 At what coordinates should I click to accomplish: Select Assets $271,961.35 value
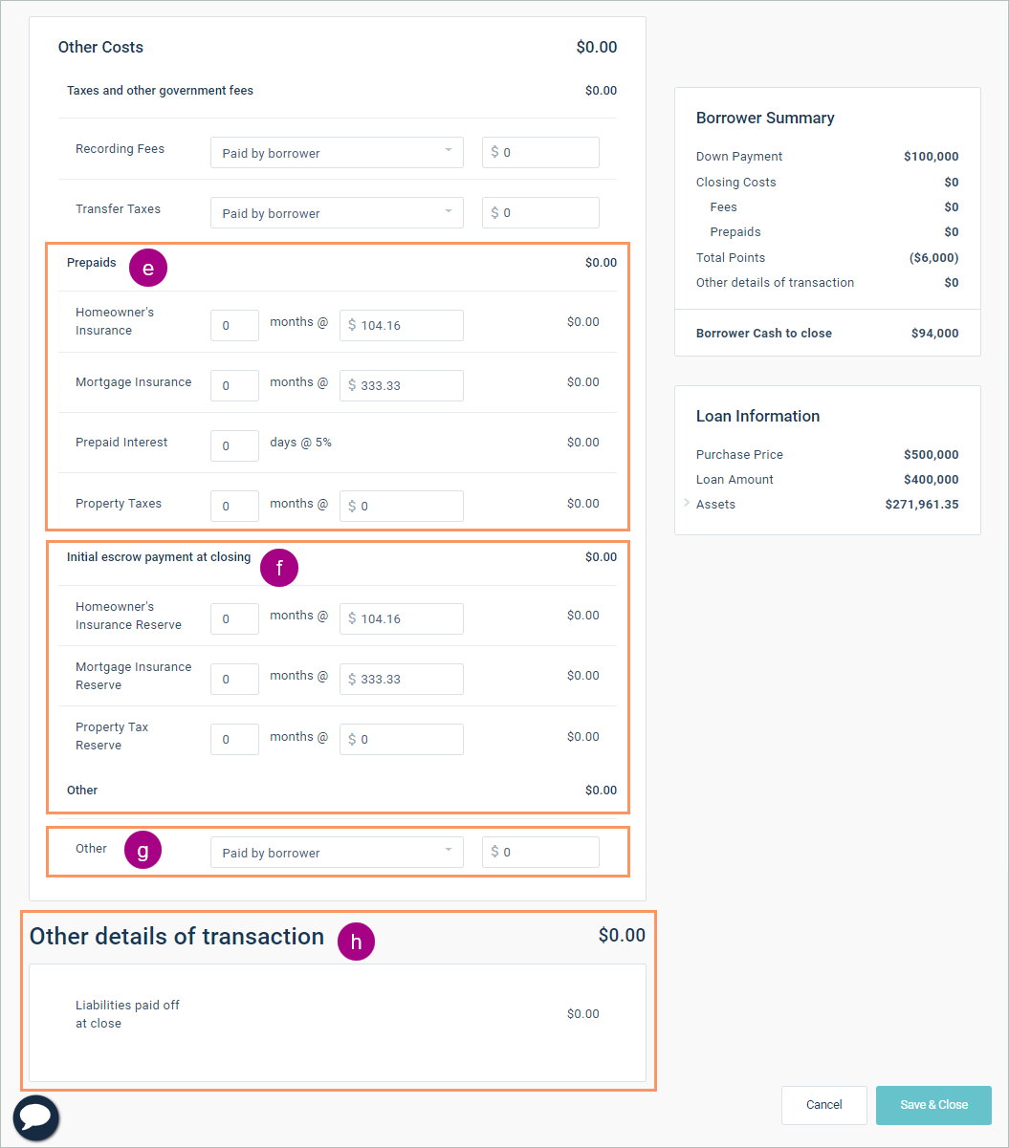click(x=922, y=505)
